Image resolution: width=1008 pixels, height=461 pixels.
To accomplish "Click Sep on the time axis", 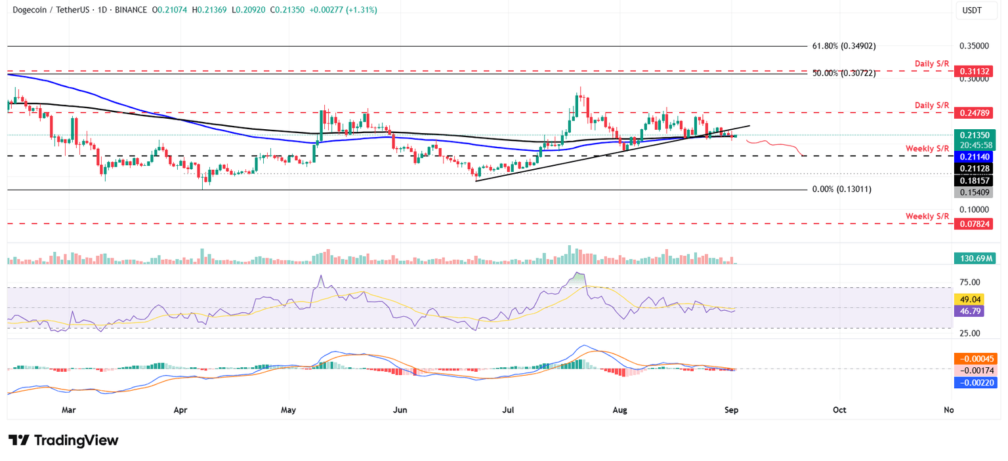I will (731, 409).
